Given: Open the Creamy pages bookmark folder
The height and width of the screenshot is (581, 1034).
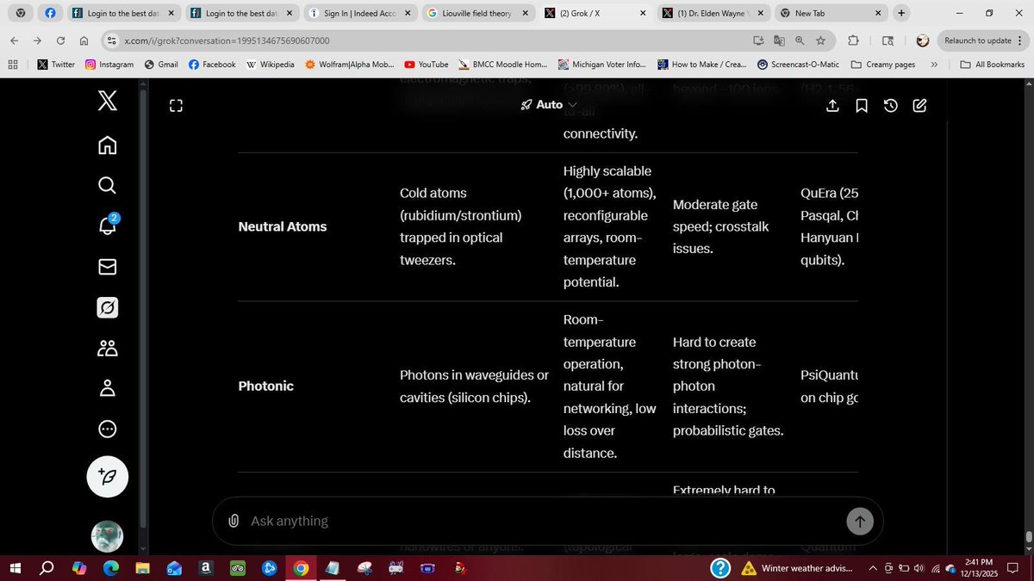Looking at the screenshot, I should 883,65.
